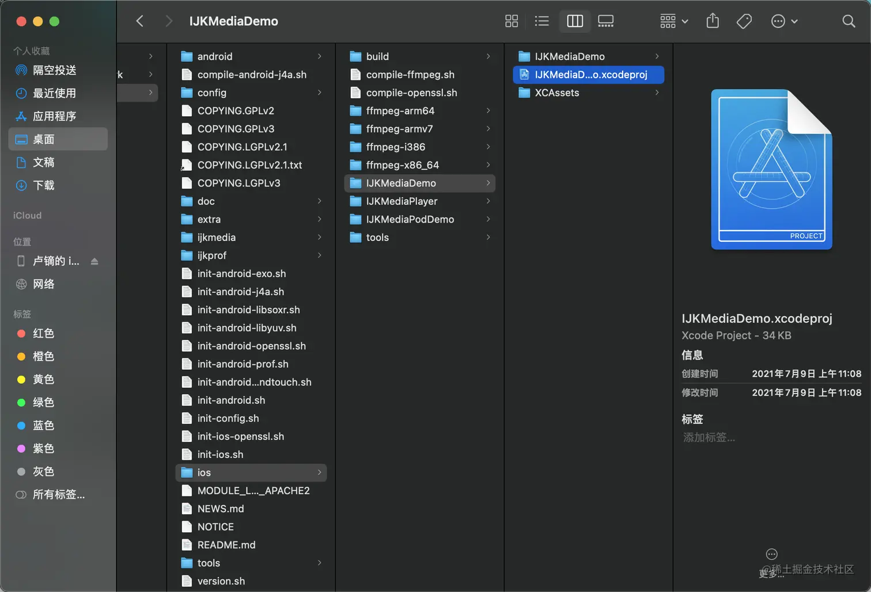
Task: Select the version.sh file icon
Action: coord(187,581)
